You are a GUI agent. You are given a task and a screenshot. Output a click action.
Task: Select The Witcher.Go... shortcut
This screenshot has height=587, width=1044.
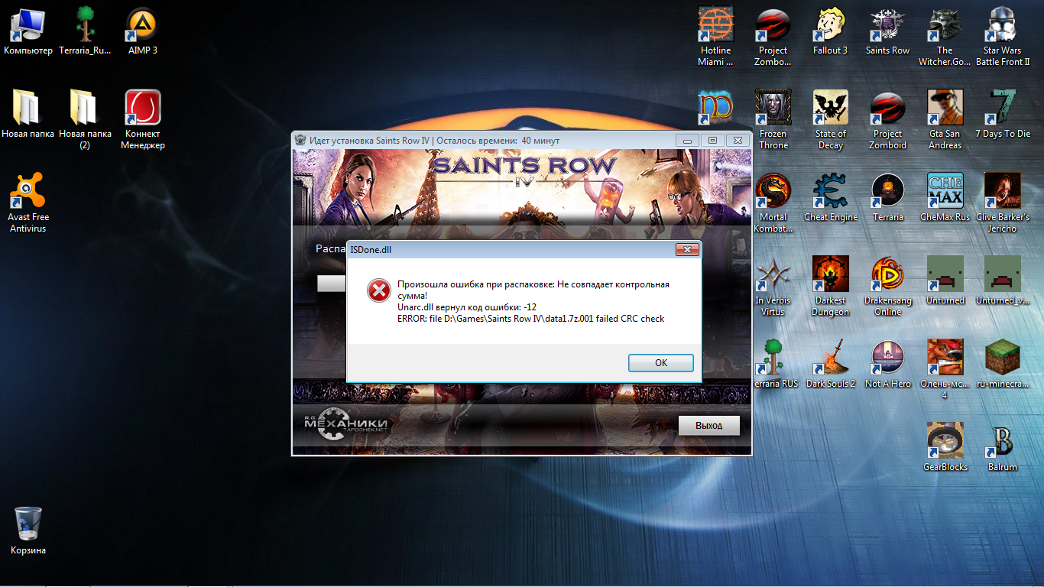click(x=945, y=37)
